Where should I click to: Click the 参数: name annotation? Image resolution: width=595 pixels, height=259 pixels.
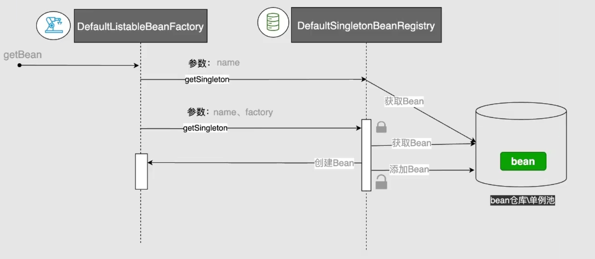pos(214,63)
